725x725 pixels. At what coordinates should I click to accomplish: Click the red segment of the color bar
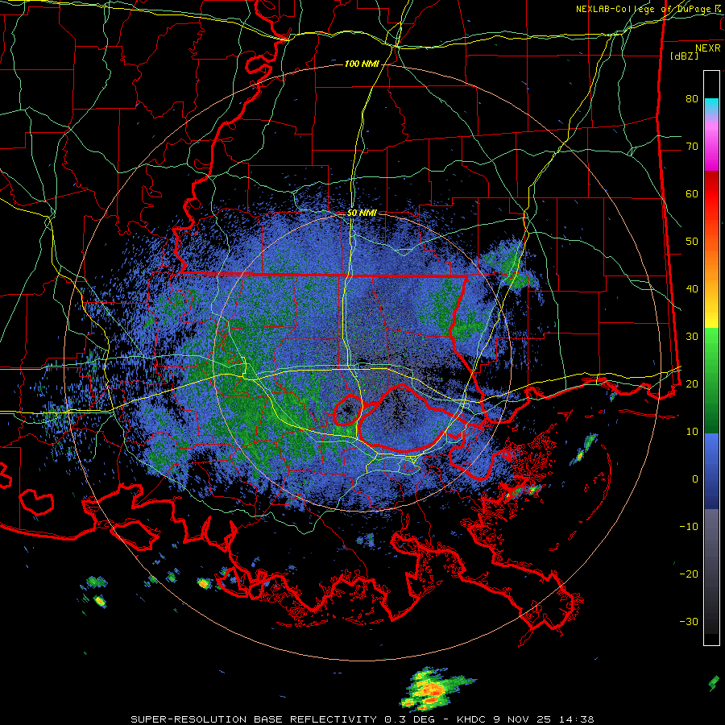click(711, 194)
